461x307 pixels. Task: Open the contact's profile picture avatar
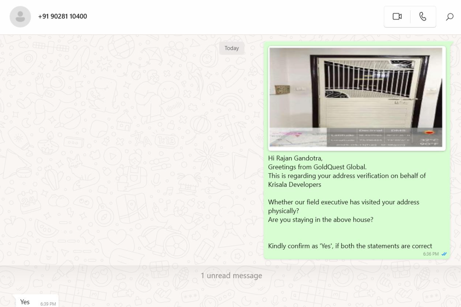[x=20, y=17]
